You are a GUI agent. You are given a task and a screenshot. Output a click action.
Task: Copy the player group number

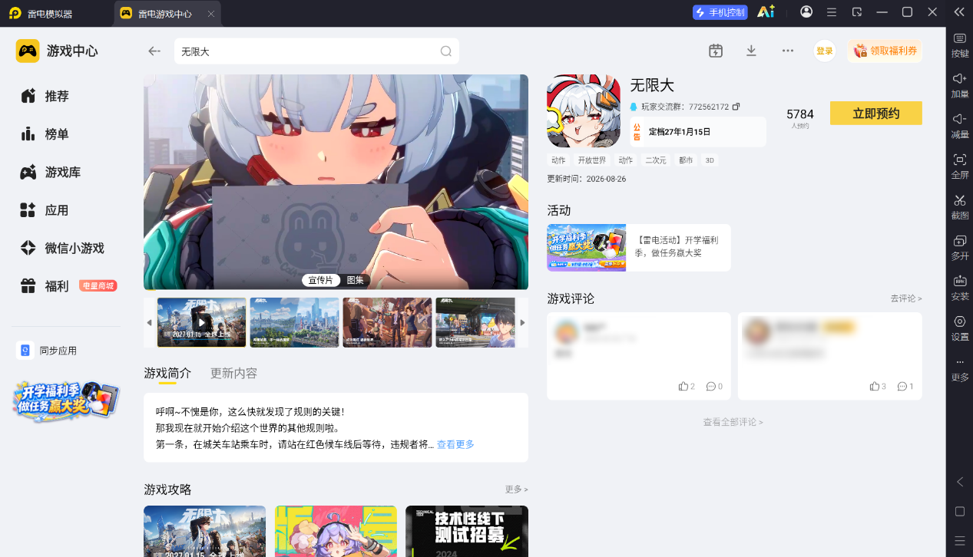tap(736, 107)
